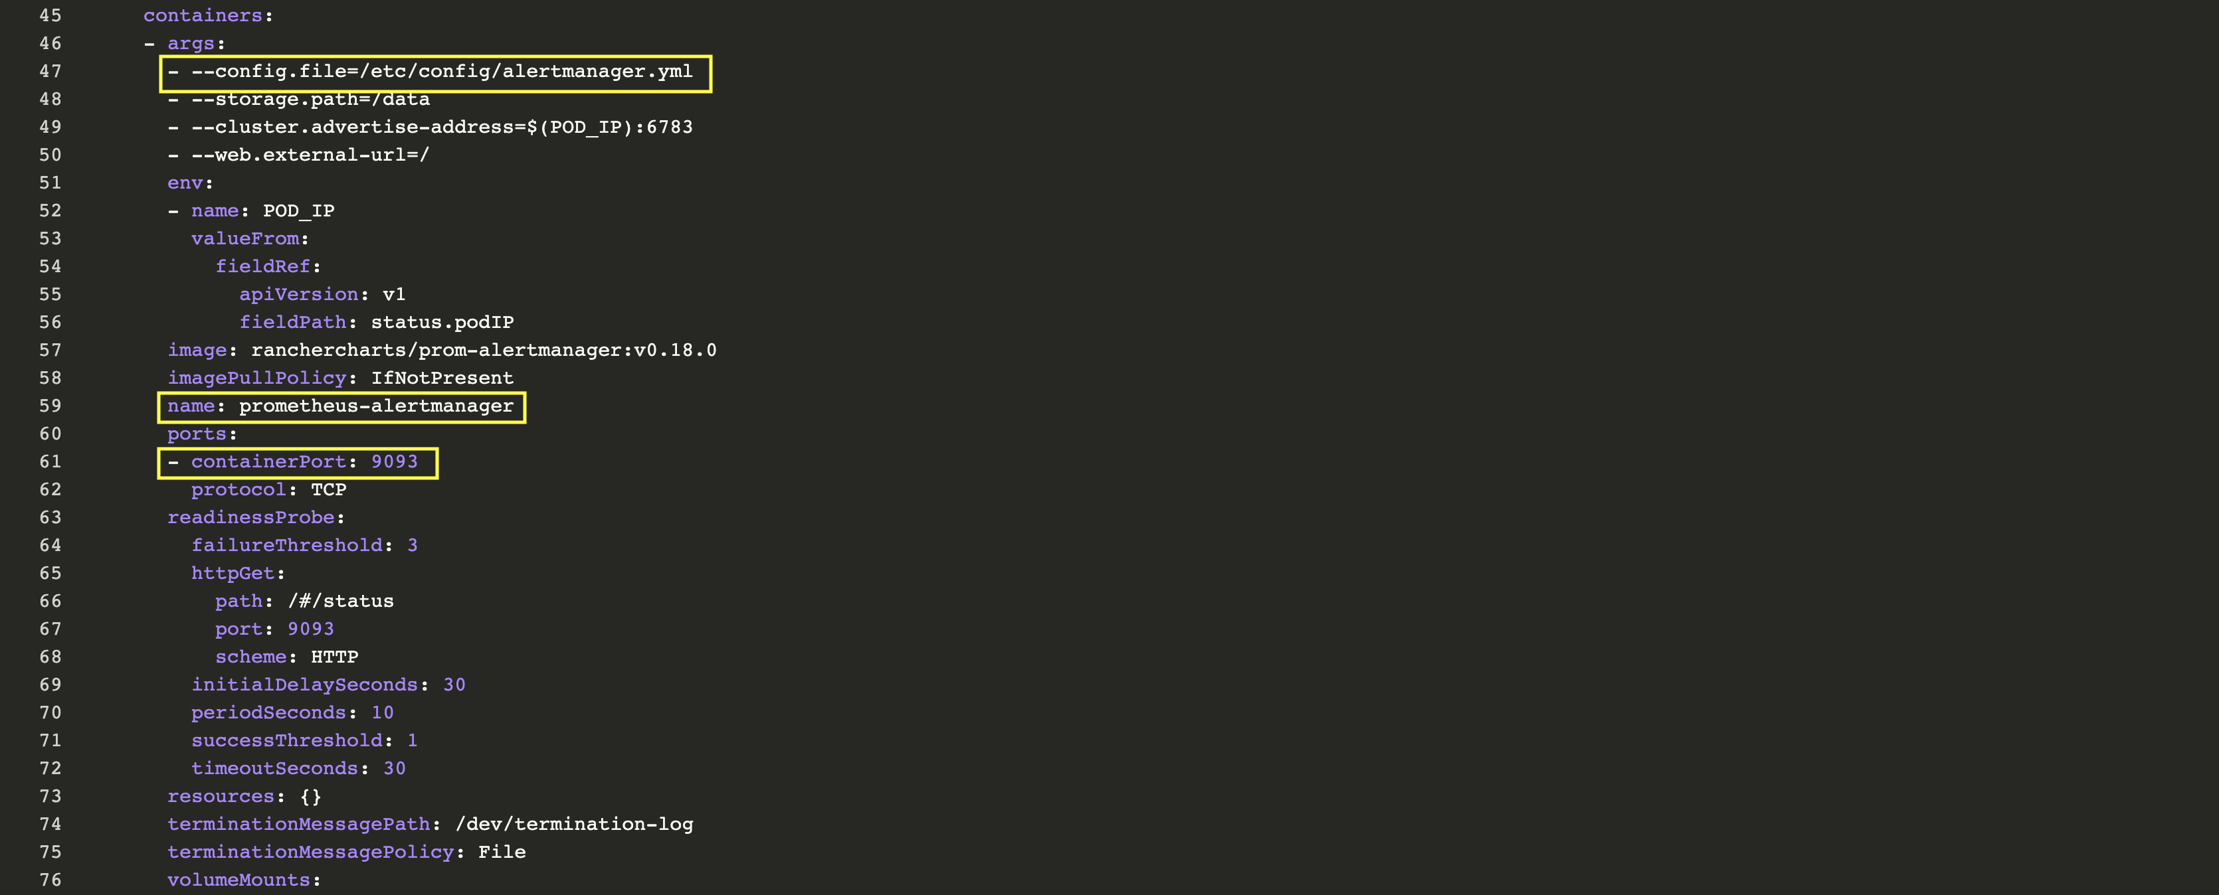
Task: Click the /#/status path value
Action: pyautogui.click(x=340, y=602)
